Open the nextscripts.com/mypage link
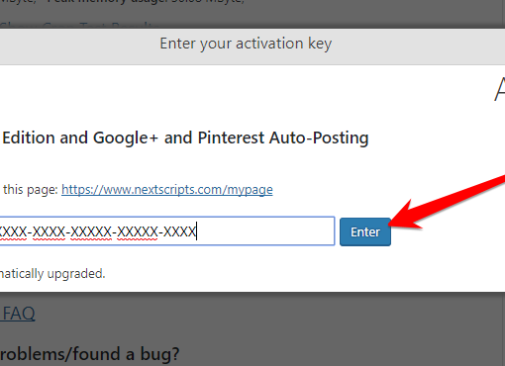Viewport: 505px width, 366px height. click(x=167, y=190)
